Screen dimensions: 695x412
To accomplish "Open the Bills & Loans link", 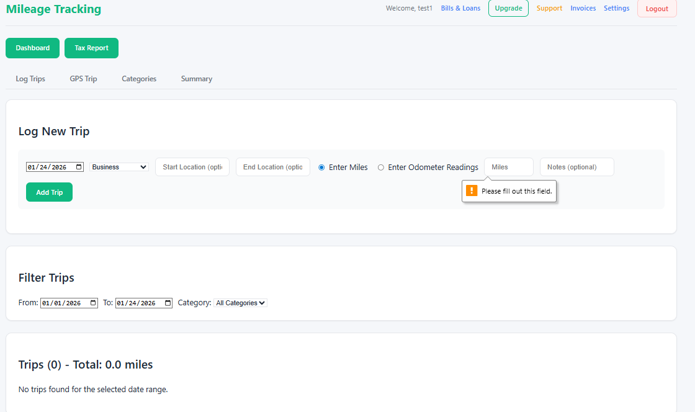I will [460, 8].
